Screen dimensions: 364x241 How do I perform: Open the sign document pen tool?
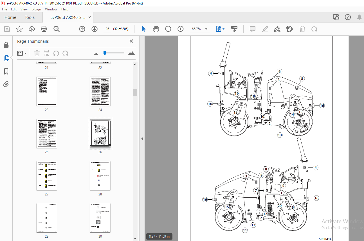click(277, 29)
